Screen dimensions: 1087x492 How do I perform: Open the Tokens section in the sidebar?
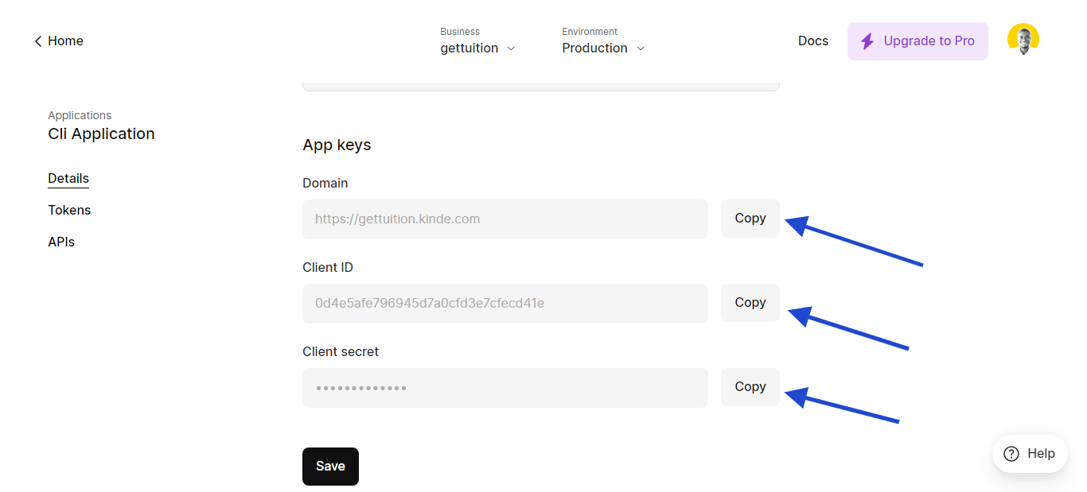tap(69, 211)
